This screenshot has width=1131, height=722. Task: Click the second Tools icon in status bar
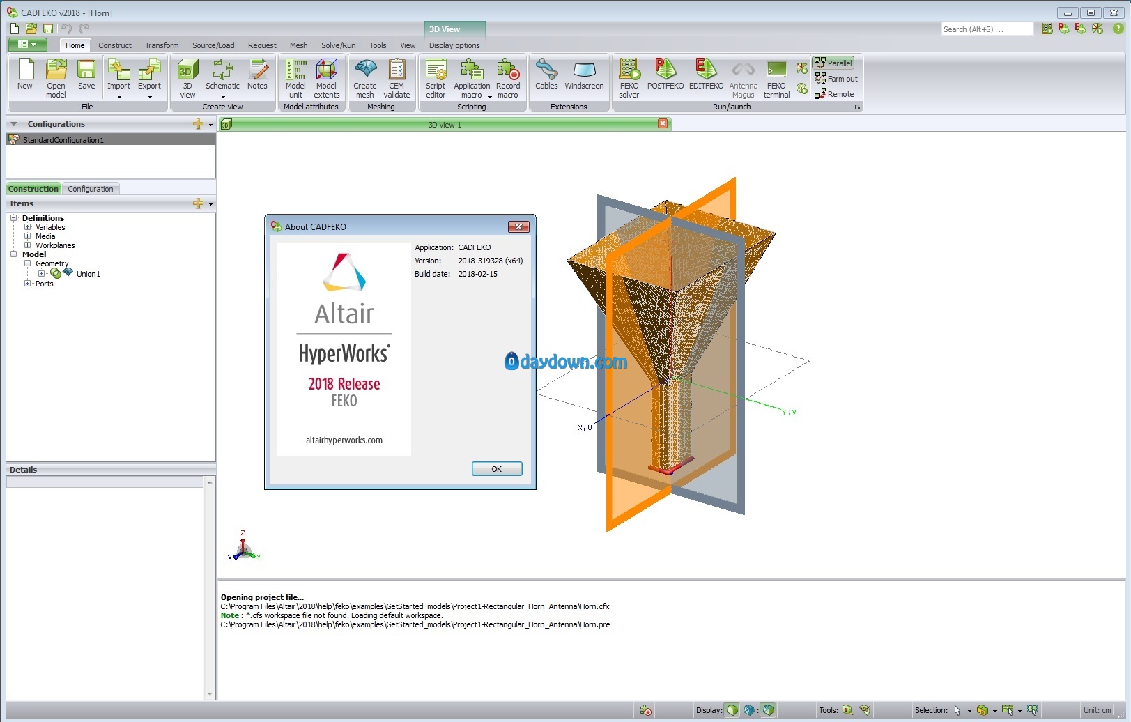tap(865, 710)
